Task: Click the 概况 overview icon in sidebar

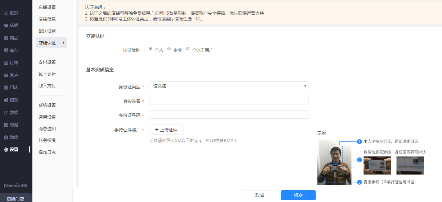Action: [6, 13]
